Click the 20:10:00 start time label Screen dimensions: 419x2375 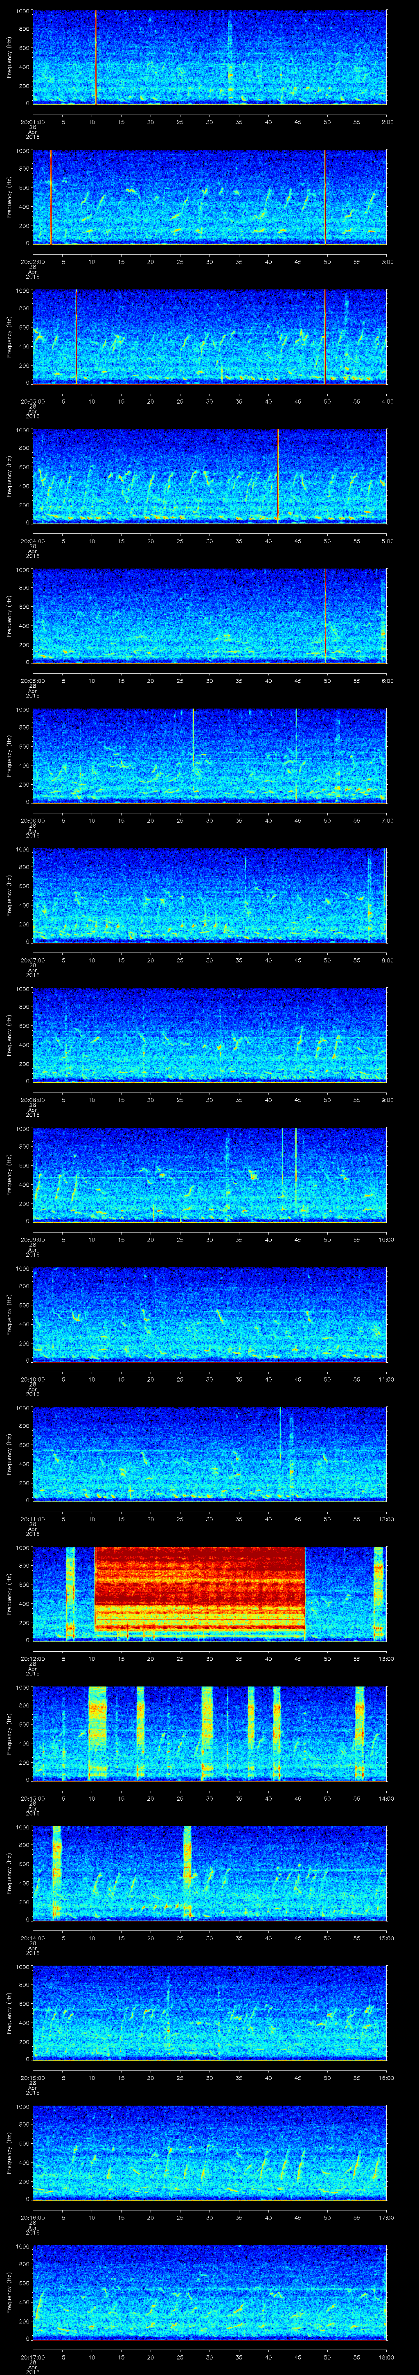pyautogui.click(x=32, y=1379)
